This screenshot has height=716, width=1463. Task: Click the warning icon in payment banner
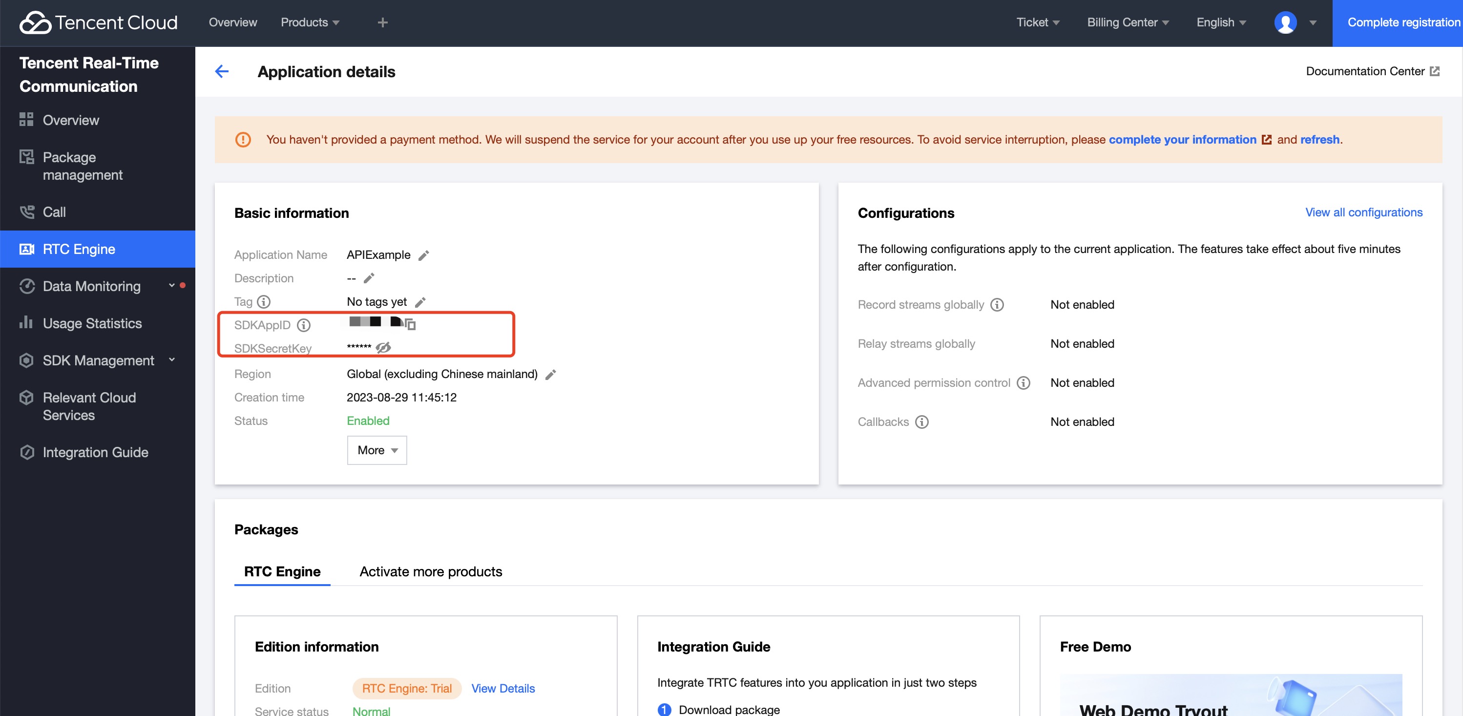tap(243, 139)
